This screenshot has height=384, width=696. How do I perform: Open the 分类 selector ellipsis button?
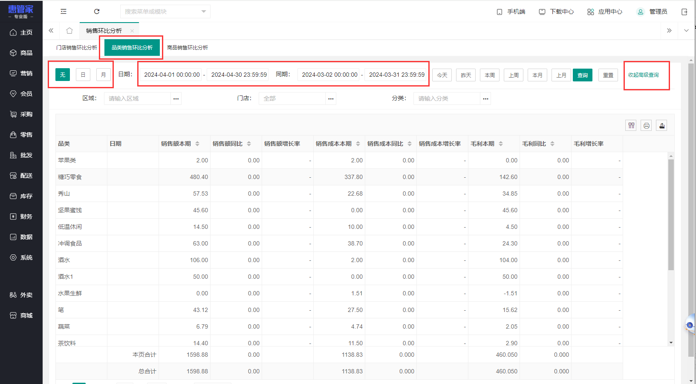485,98
